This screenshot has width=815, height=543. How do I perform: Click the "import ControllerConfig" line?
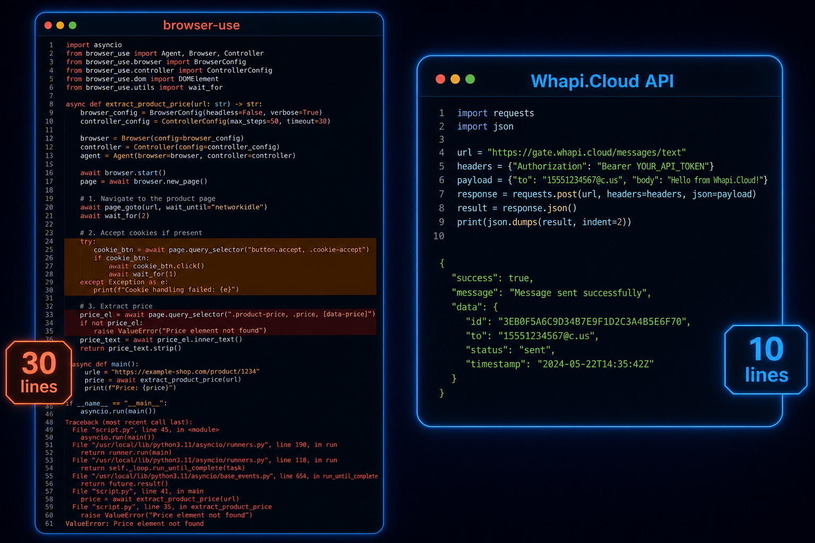click(169, 71)
